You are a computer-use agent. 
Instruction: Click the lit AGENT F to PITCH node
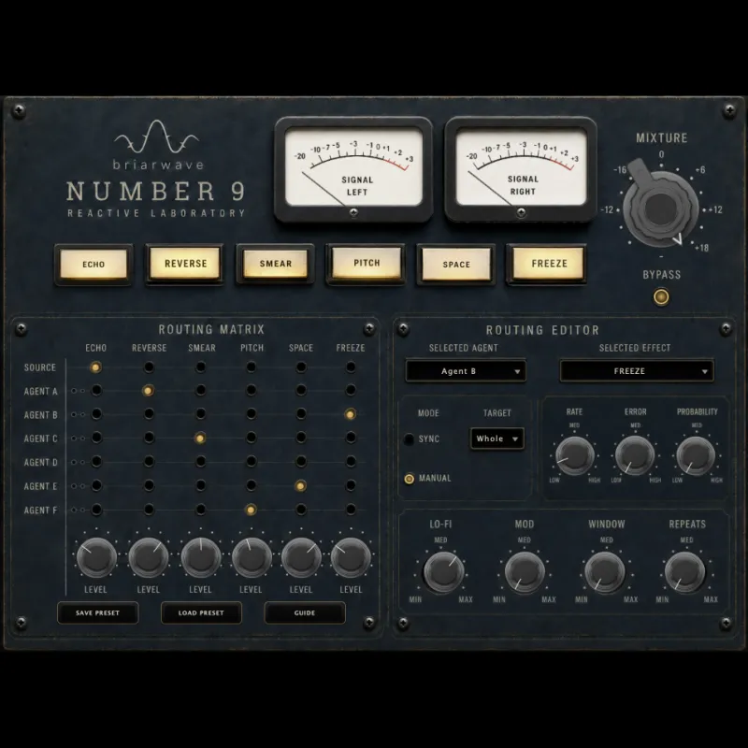250,510
